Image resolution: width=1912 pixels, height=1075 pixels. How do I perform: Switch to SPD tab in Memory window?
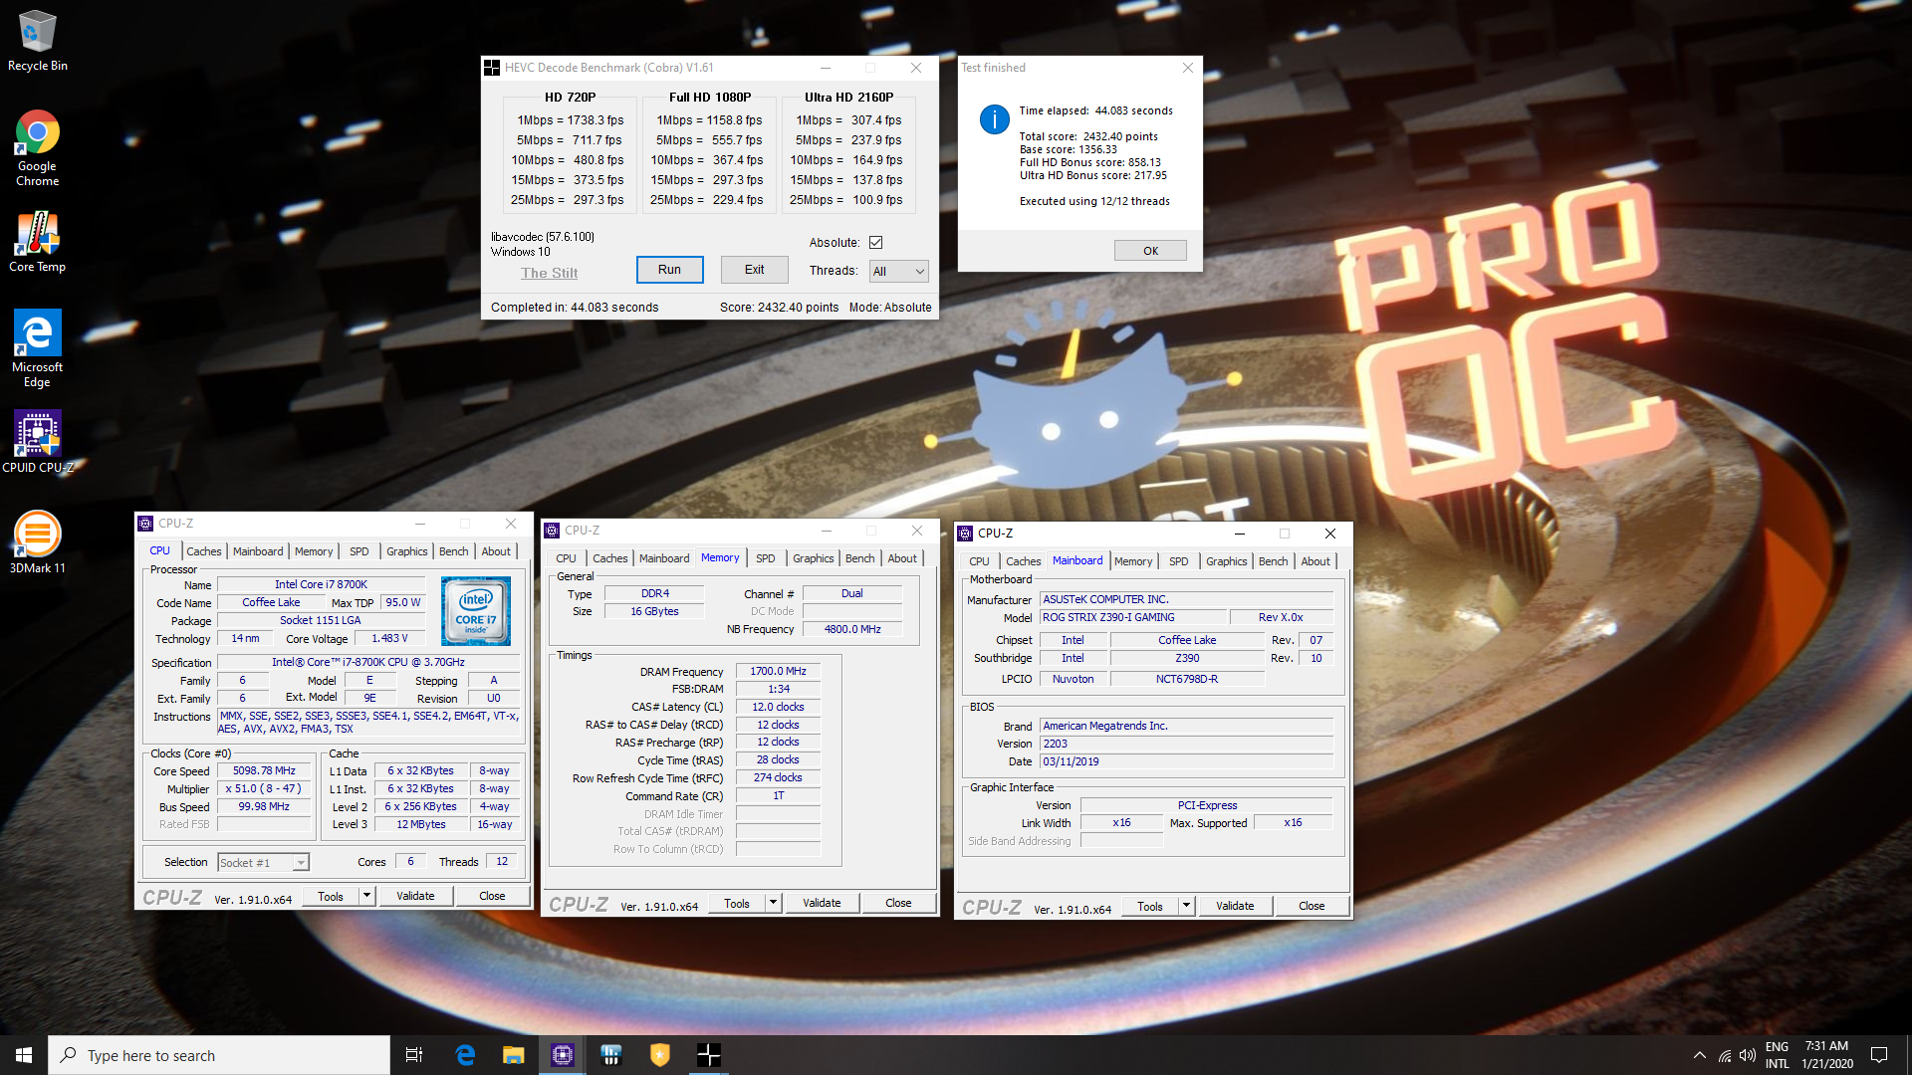[765, 558]
